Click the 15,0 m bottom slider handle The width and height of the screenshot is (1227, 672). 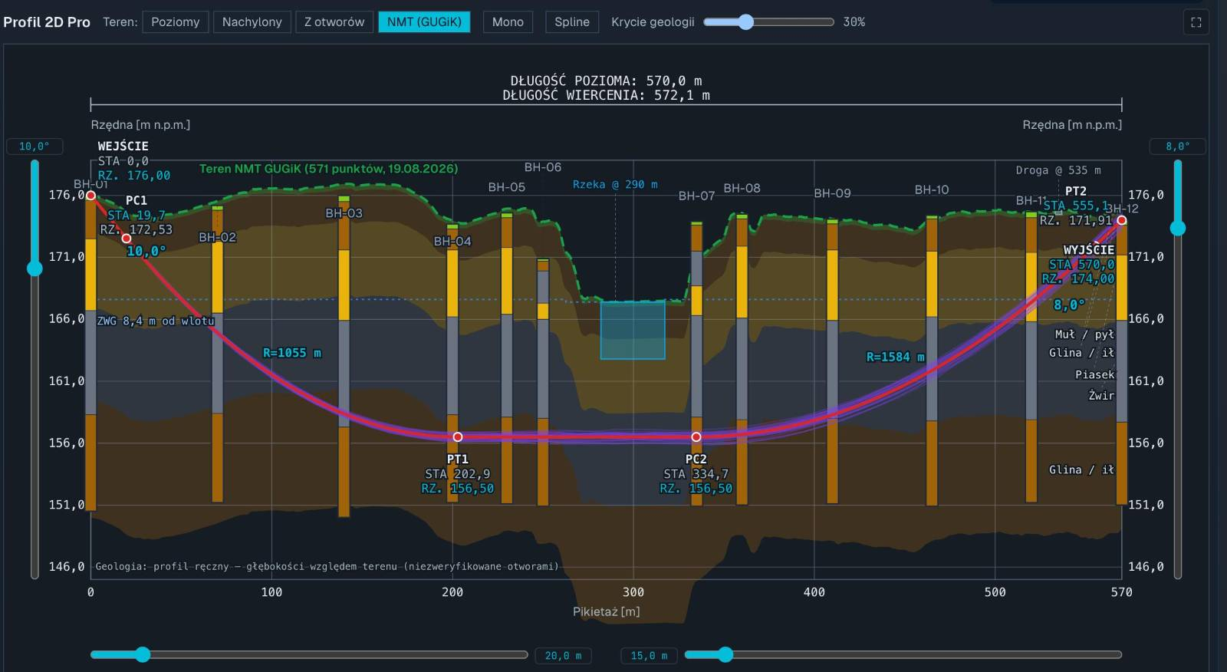pos(725,654)
